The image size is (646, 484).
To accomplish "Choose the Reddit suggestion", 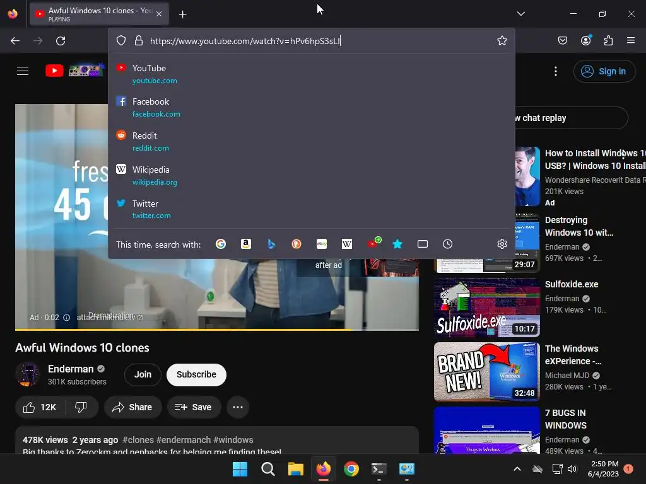I will click(311, 141).
